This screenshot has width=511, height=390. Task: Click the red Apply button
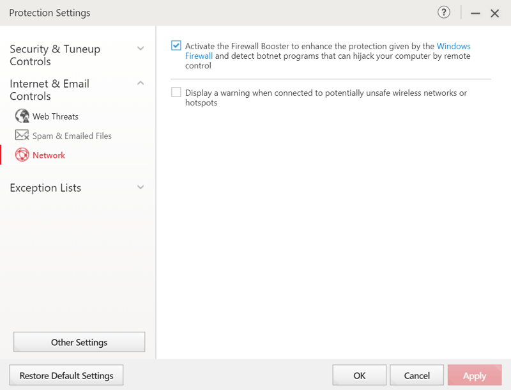[x=475, y=375]
